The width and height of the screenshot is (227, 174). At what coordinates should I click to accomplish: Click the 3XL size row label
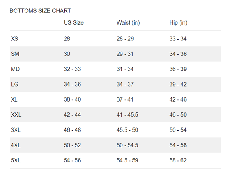pos(16,130)
